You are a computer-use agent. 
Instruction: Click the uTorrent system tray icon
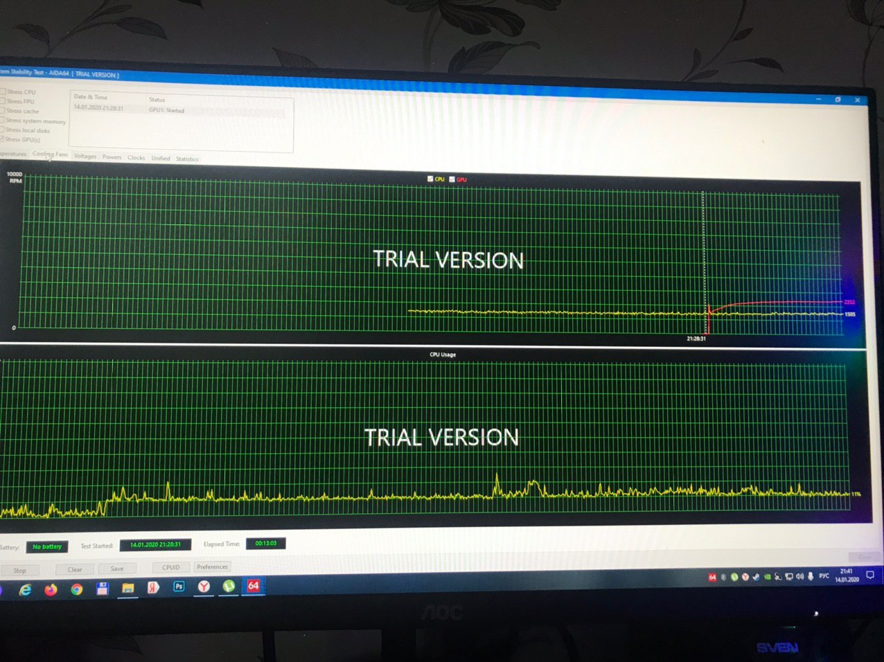(x=734, y=577)
